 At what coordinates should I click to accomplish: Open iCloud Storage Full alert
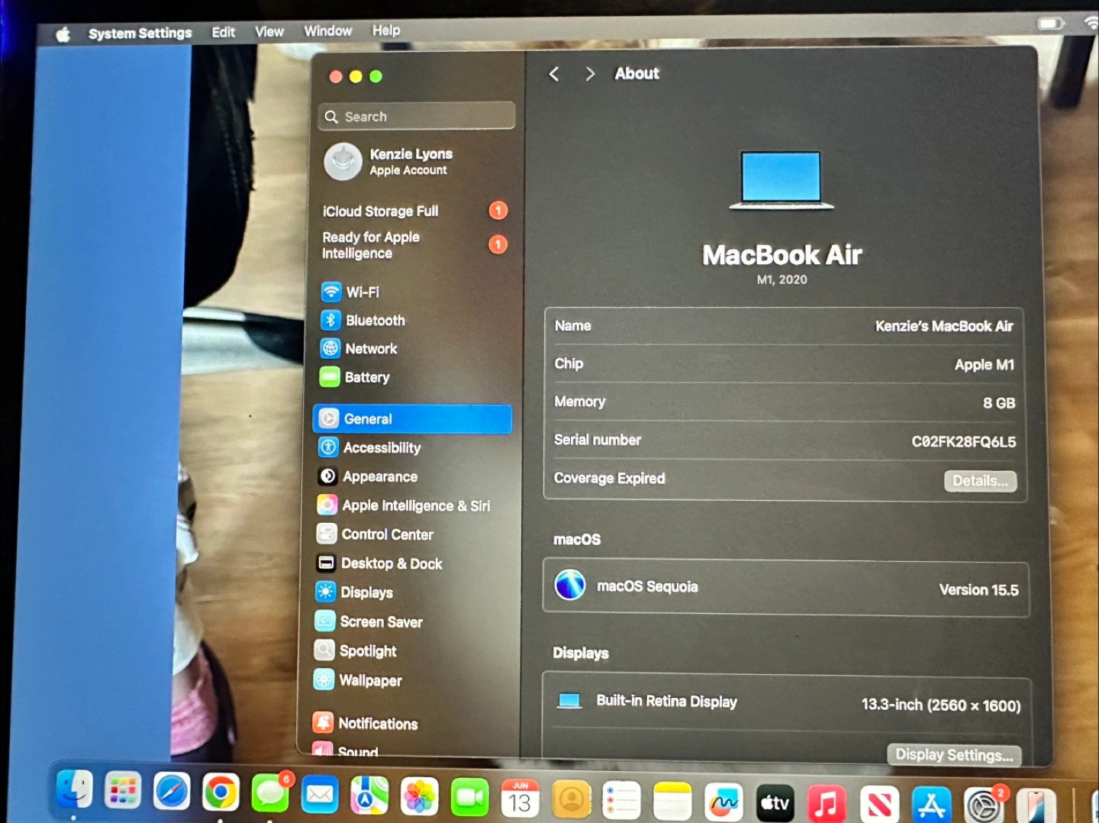coord(414,211)
